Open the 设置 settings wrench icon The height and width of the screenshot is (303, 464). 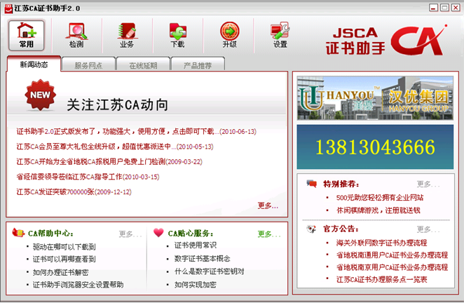click(280, 36)
